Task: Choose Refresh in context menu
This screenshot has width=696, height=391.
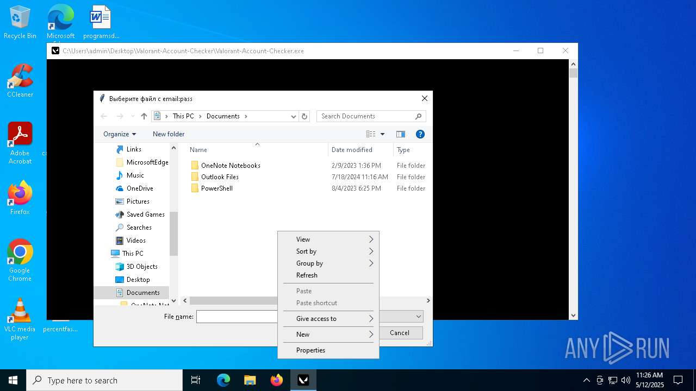Action: click(x=328, y=275)
